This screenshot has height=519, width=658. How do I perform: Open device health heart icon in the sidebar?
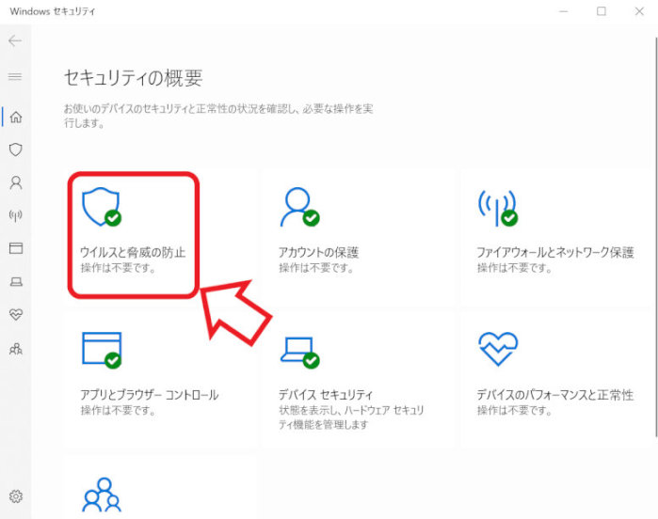(16, 314)
